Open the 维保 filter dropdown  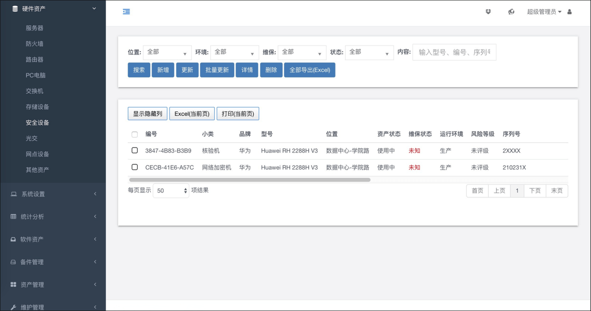pos(302,52)
